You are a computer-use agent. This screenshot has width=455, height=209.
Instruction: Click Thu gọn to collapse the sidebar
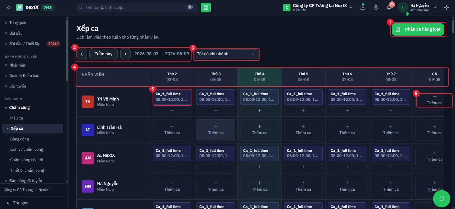17,203
